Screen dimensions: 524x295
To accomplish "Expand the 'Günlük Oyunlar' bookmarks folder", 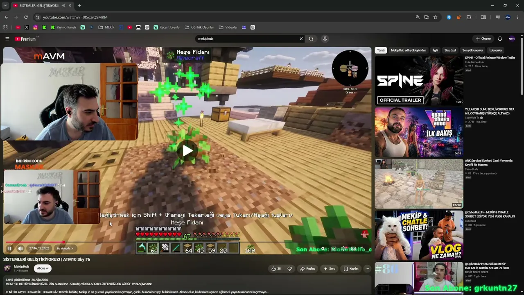I will coord(199,27).
